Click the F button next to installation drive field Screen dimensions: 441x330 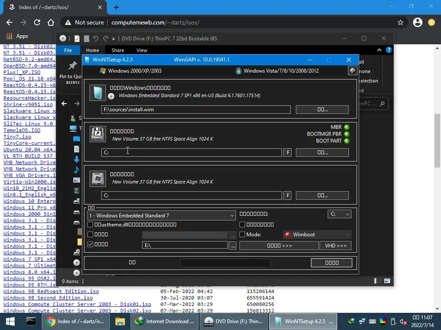(x=287, y=196)
